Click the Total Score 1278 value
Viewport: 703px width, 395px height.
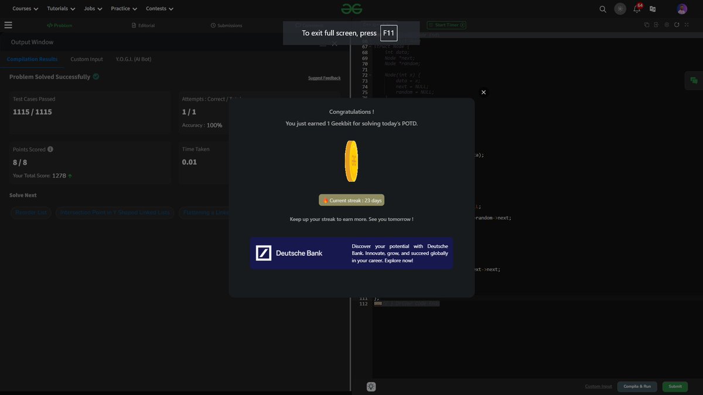pos(59,176)
